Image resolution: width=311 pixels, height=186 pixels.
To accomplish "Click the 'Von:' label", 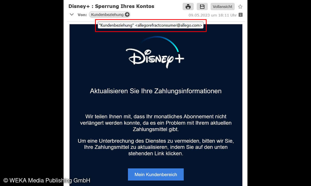I will coord(82,15).
